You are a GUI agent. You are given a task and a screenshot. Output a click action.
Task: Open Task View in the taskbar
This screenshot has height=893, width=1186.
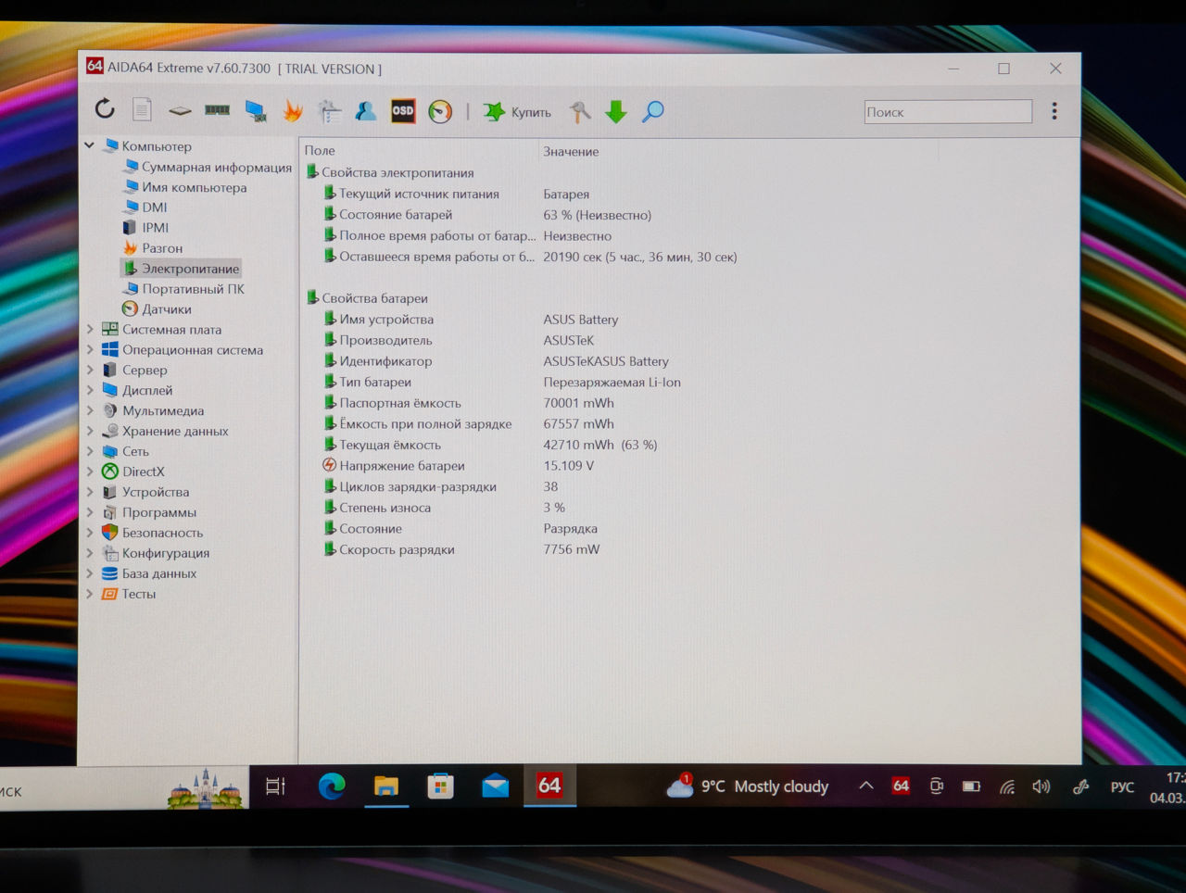[275, 786]
